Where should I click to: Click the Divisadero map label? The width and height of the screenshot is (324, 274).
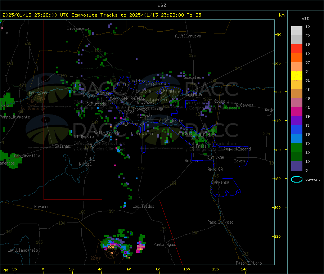78,28
